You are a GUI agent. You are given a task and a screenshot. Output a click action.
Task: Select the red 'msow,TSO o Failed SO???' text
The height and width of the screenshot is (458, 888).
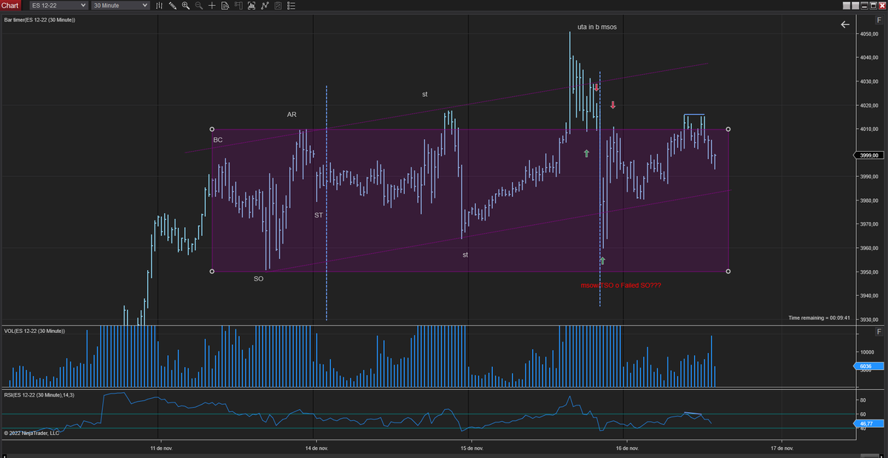tap(621, 285)
